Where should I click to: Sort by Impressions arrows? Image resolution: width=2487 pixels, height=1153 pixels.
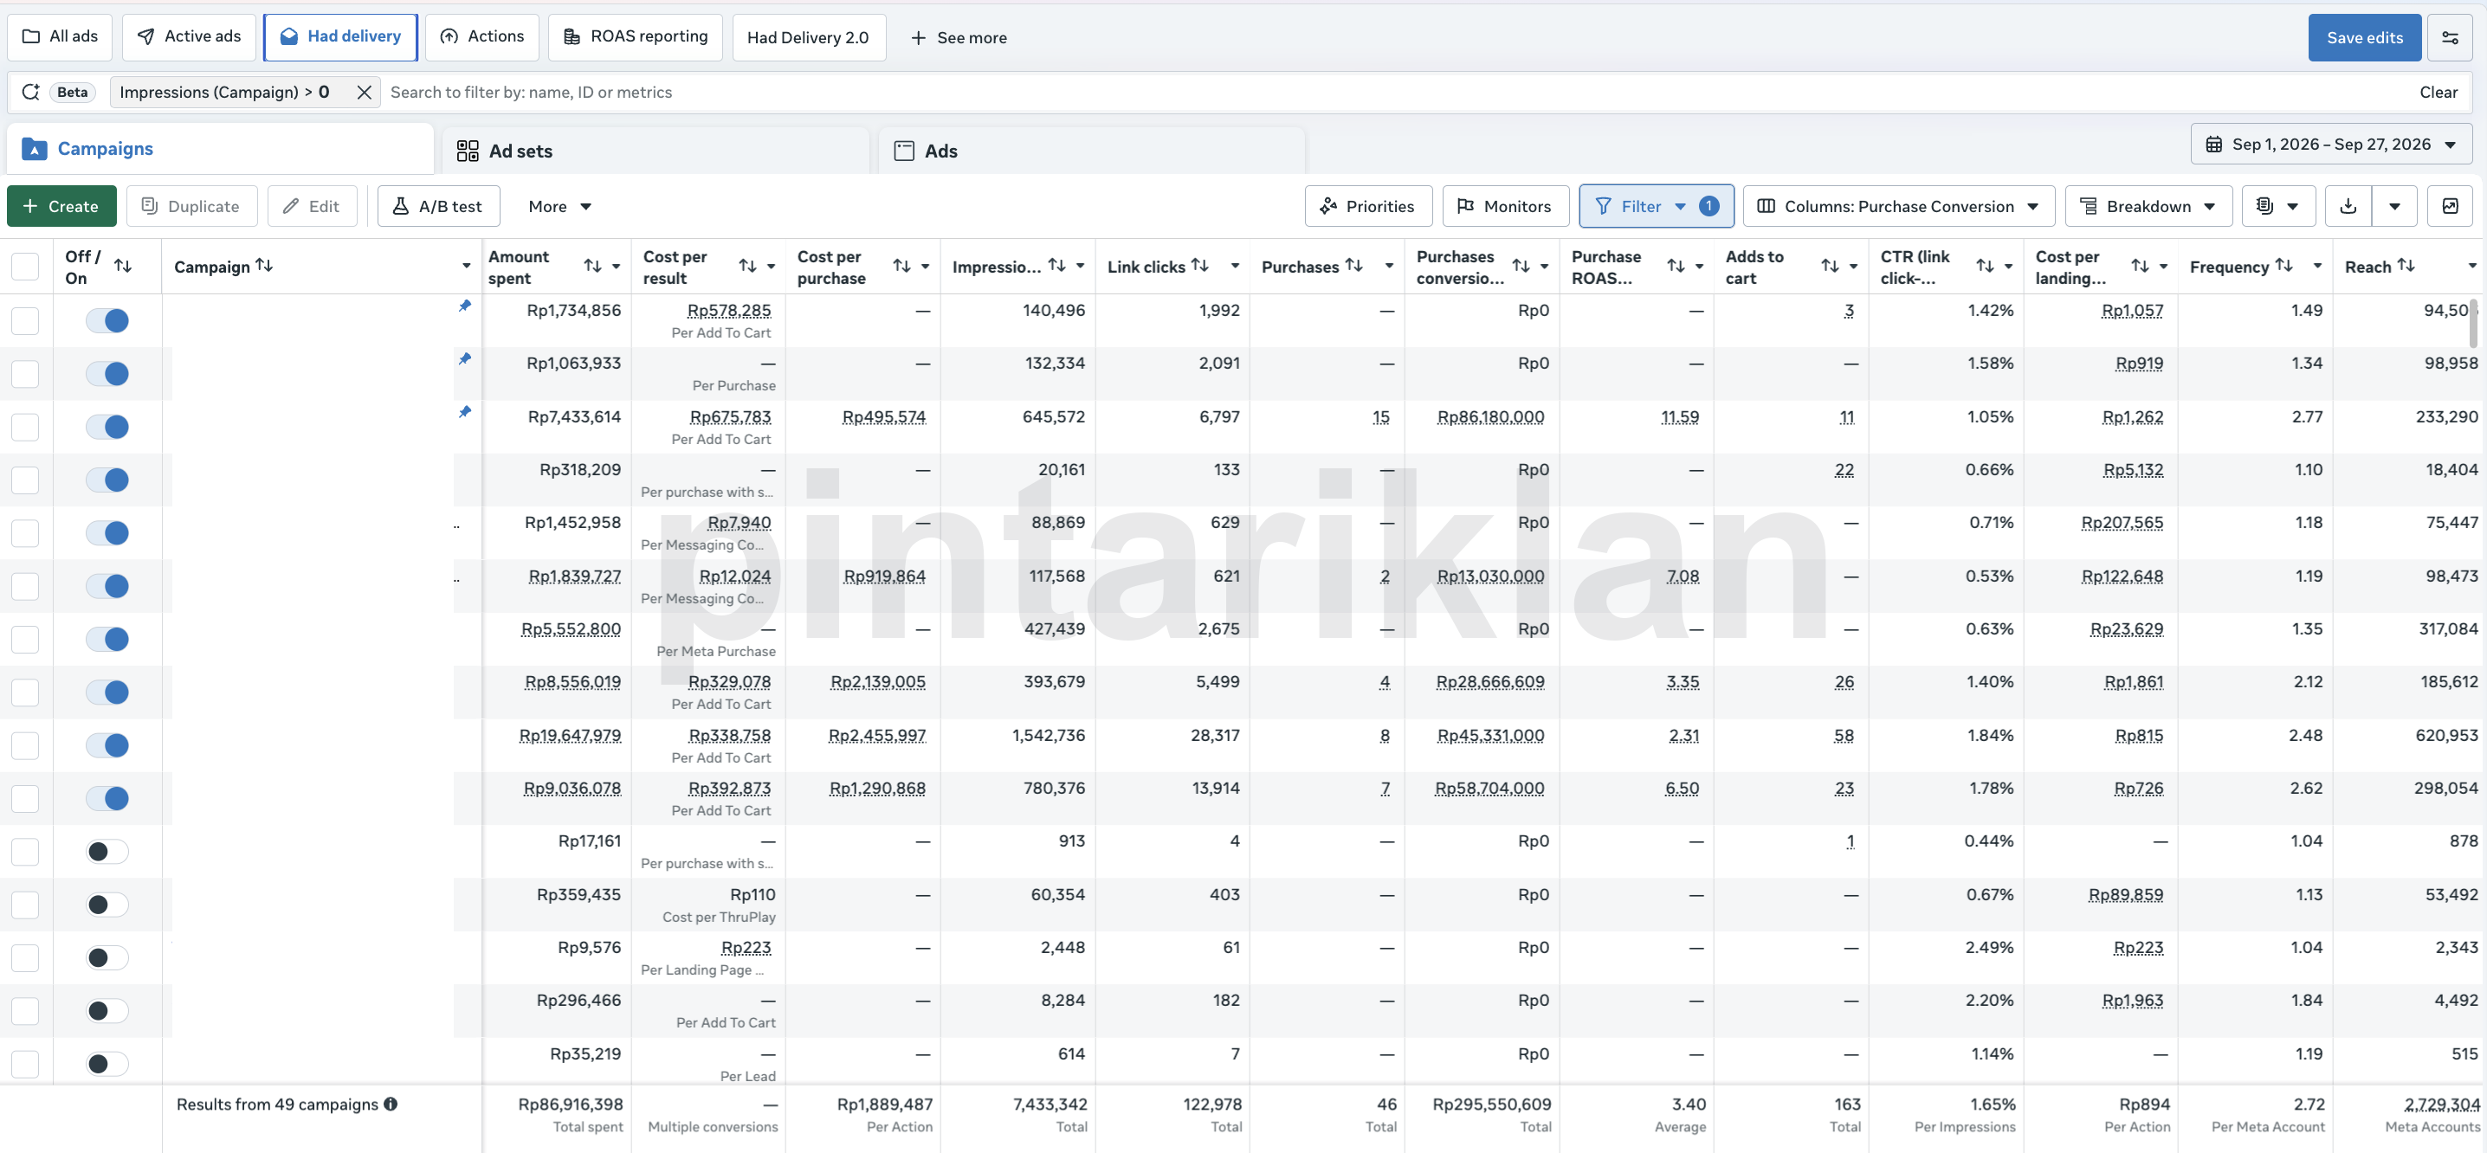pyautogui.click(x=1057, y=266)
